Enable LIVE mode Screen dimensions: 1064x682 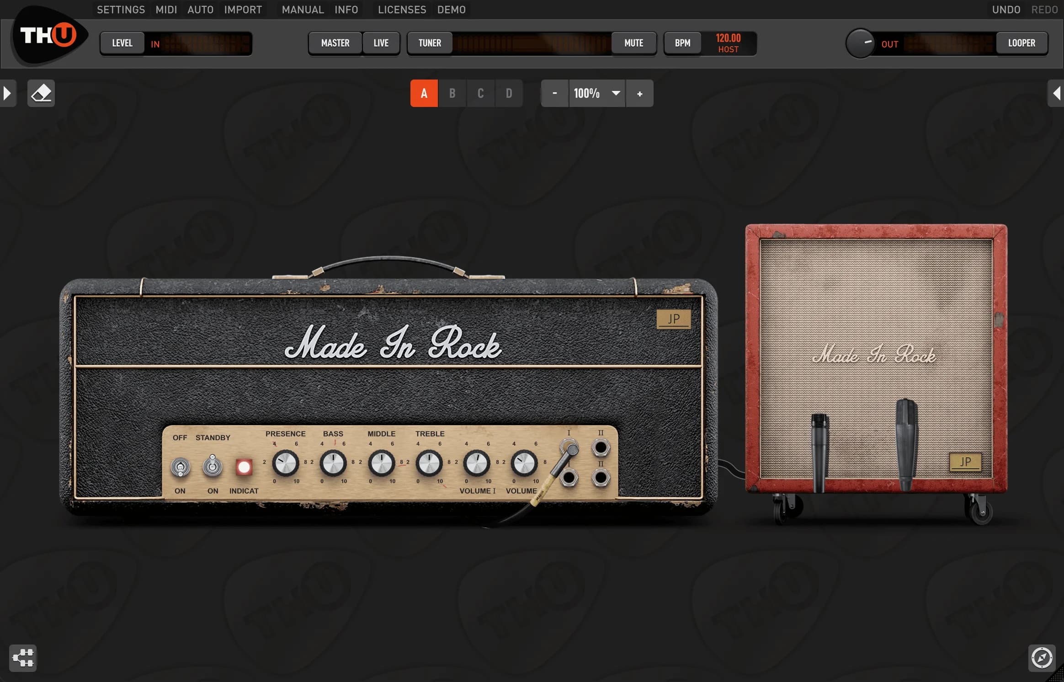[381, 43]
